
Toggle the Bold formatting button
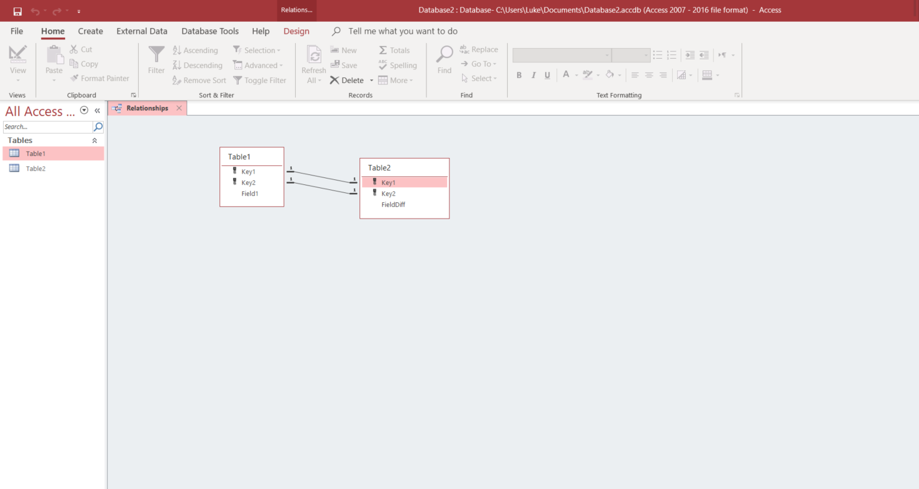519,75
